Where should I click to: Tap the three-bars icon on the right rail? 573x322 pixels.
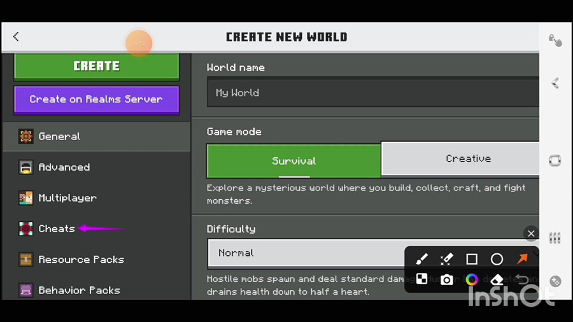[555, 238]
